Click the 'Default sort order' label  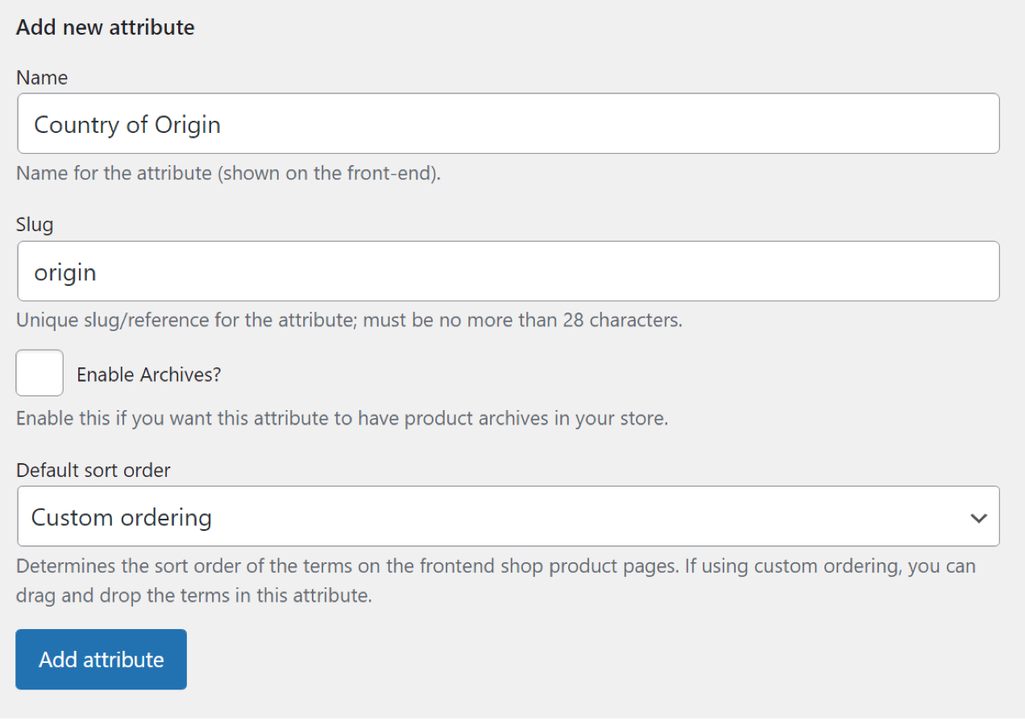click(x=93, y=470)
